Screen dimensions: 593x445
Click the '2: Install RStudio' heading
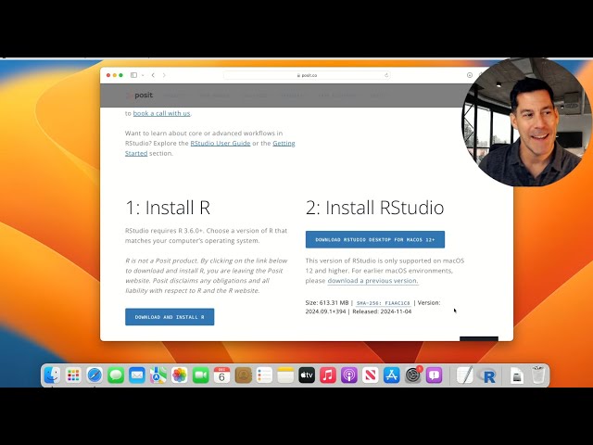point(374,208)
